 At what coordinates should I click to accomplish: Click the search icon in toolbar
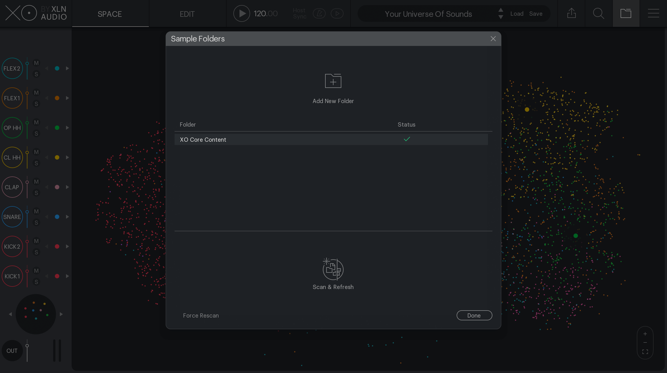(599, 13)
